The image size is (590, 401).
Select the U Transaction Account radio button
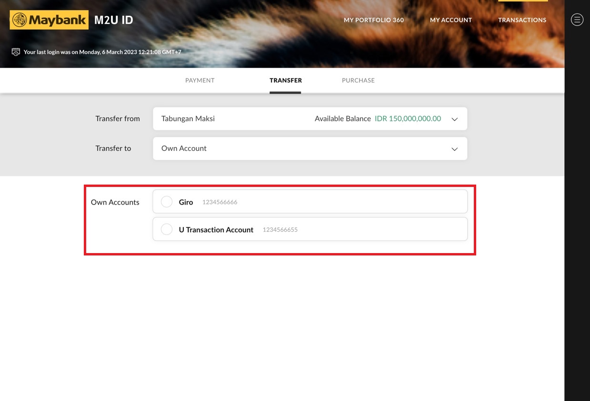(167, 229)
